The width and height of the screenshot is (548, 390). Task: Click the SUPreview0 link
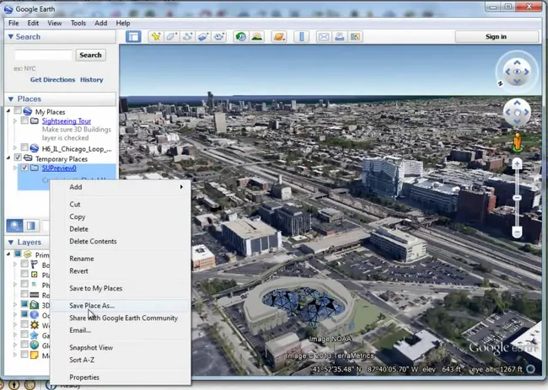tap(59, 168)
